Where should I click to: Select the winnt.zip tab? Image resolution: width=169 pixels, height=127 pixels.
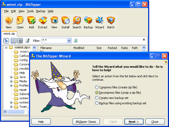click(9, 34)
